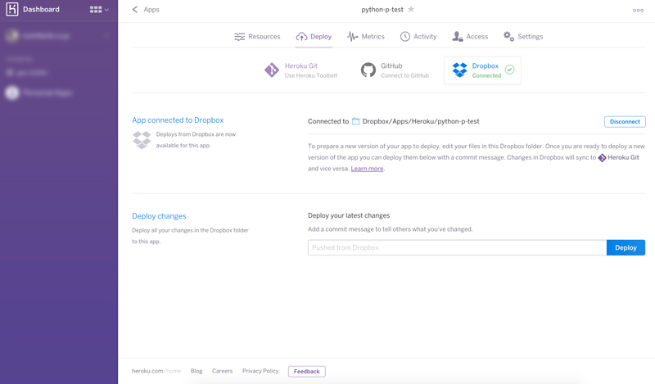This screenshot has height=384, width=655.
Task: Click the GitHub octocat icon
Action: (x=368, y=70)
